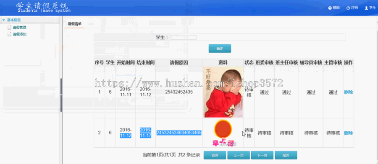The image size is (378, 164).
Task: Open the orange sun 早上好 image thumbnail
Action: [x=223, y=133]
